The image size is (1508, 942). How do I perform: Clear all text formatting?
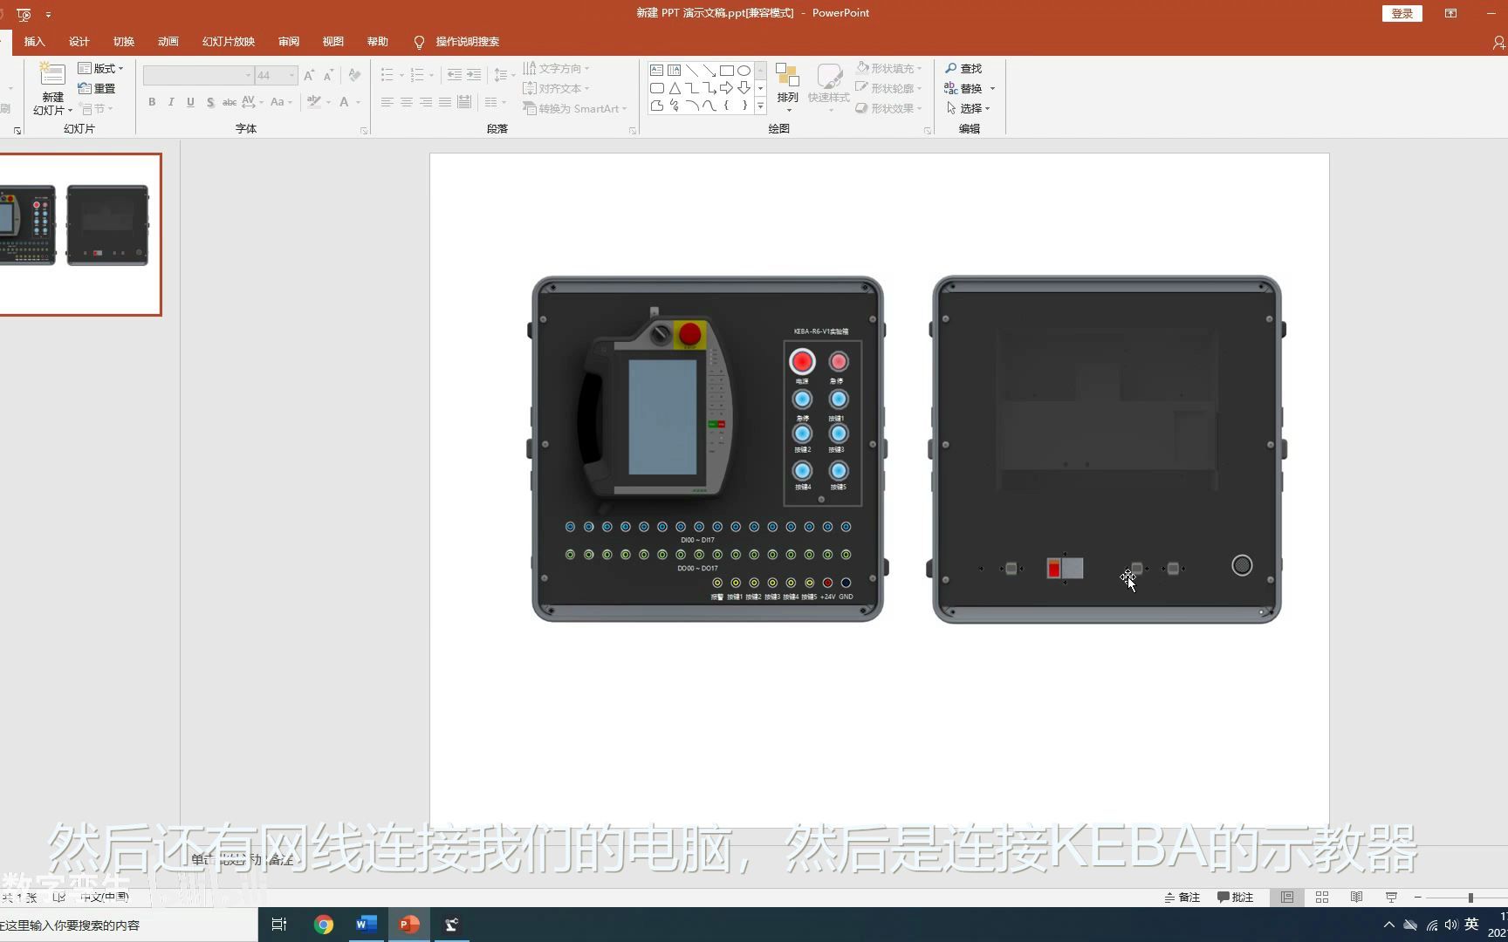[x=354, y=76]
